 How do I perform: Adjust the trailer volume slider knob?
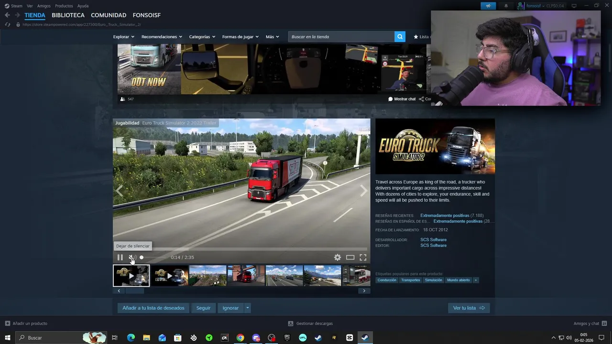142,257
